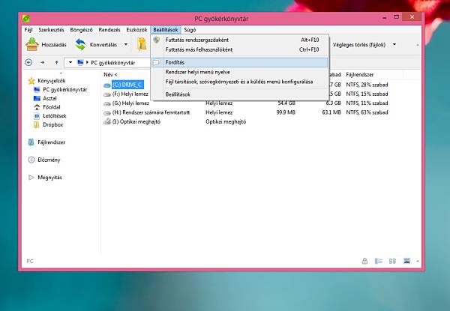Open the Konvertálás dropdown arrow
450x311 pixels.
[124, 45]
